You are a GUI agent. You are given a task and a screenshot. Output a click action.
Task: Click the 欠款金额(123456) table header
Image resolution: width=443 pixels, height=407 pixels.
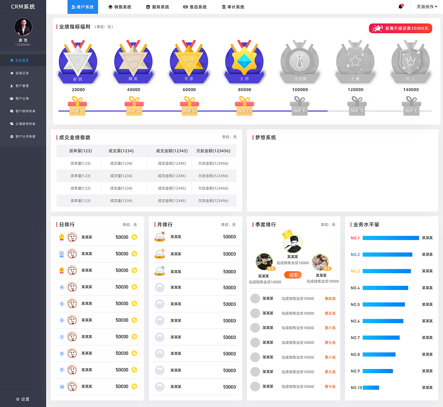(x=213, y=151)
